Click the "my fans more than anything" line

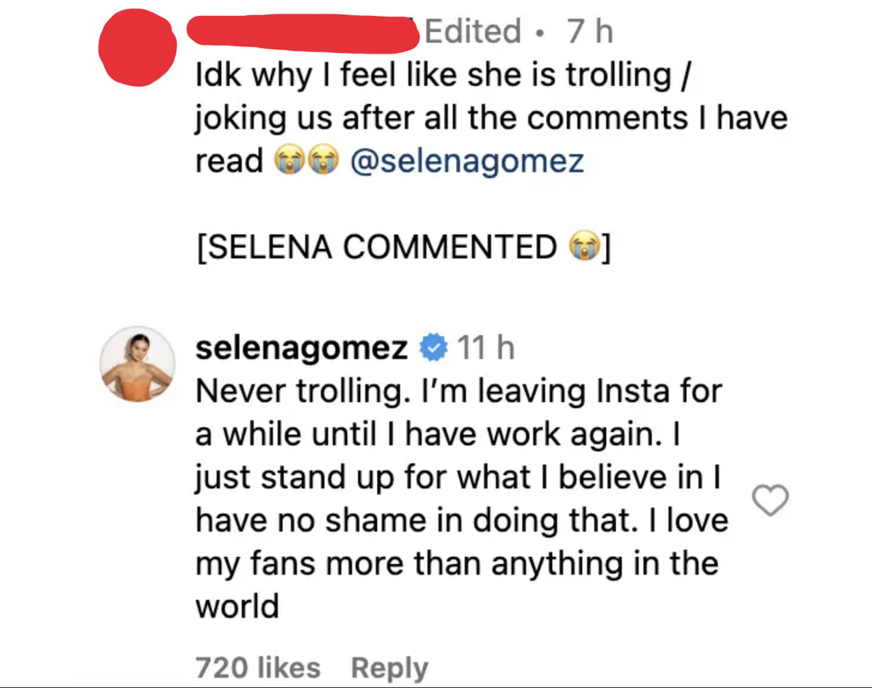(456, 563)
